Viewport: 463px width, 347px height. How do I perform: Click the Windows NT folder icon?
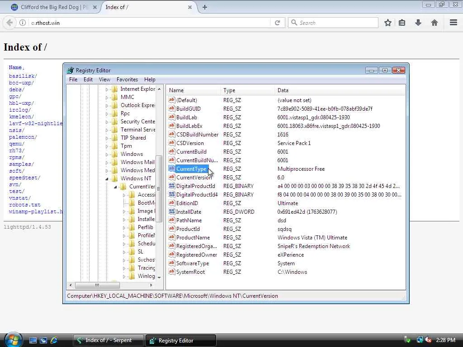[x=114, y=178]
